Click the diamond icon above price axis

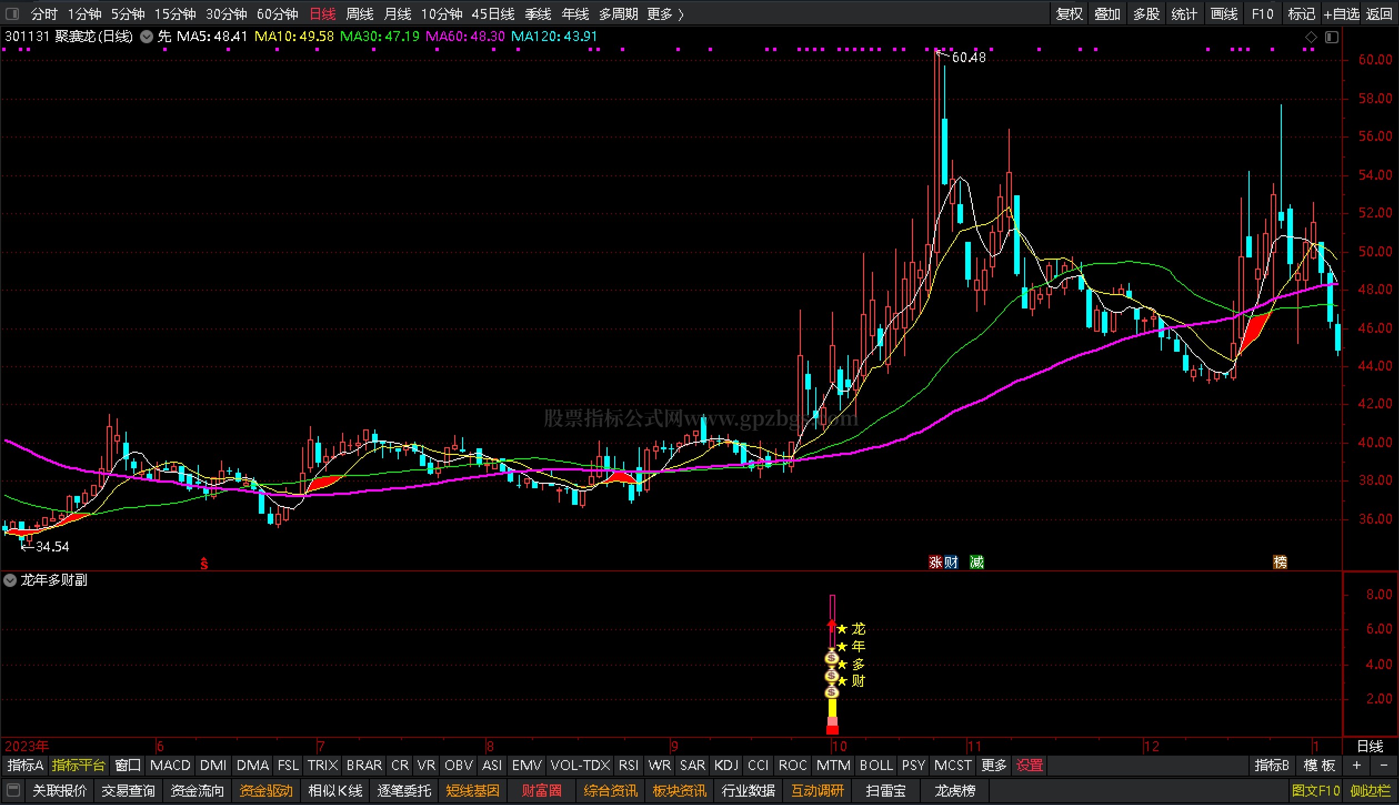click(1311, 37)
